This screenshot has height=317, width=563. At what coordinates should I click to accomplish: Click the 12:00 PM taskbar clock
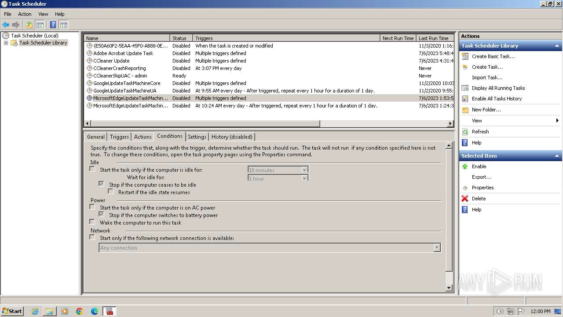[x=541, y=311]
